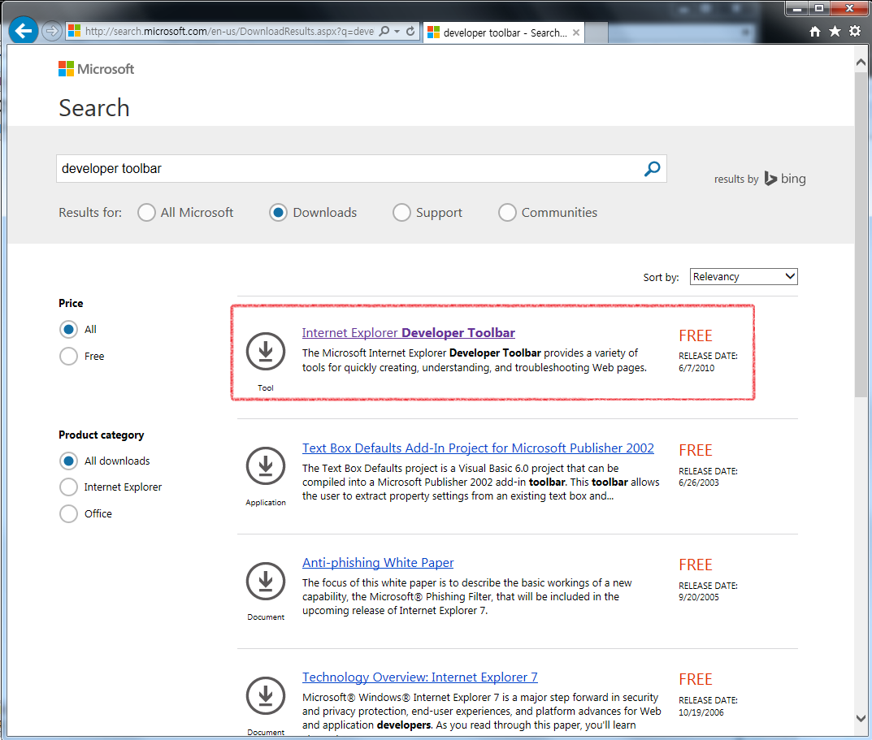Open Technology Overview: Internet Explorer 7 link

(x=420, y=677)
